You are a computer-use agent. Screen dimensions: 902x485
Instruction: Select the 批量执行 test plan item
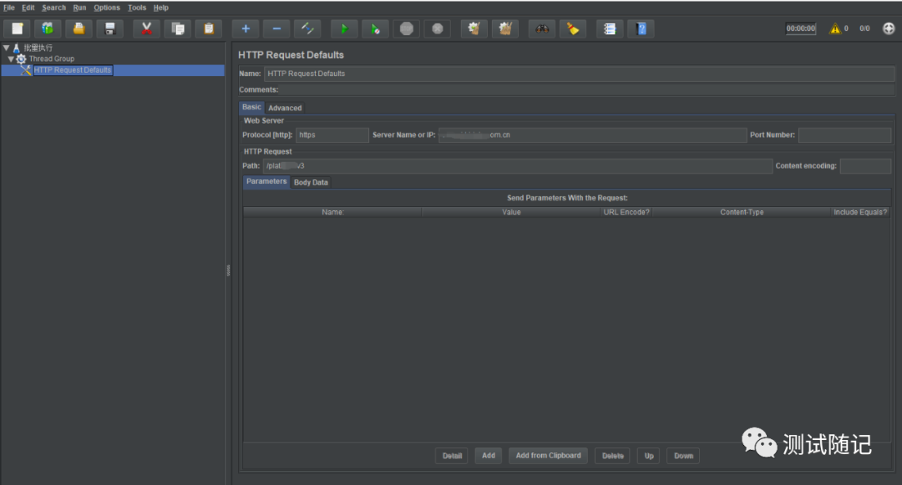point(38,48)
